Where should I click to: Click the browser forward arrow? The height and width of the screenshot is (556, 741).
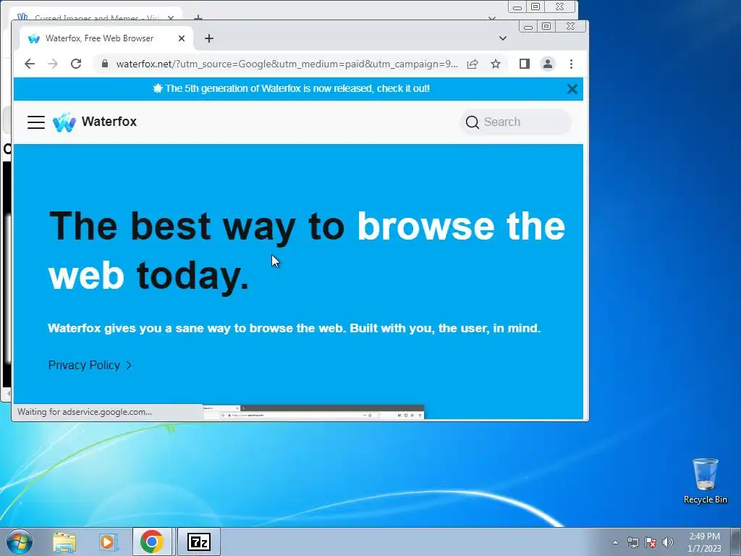coord(53,64)
